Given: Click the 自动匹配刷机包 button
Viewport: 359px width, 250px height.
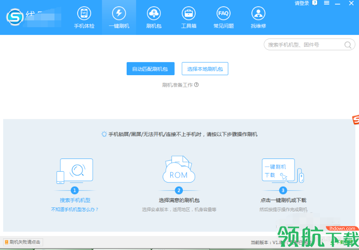Looking at the screenshot, I should pyautogui.click(x=150, y=68).
